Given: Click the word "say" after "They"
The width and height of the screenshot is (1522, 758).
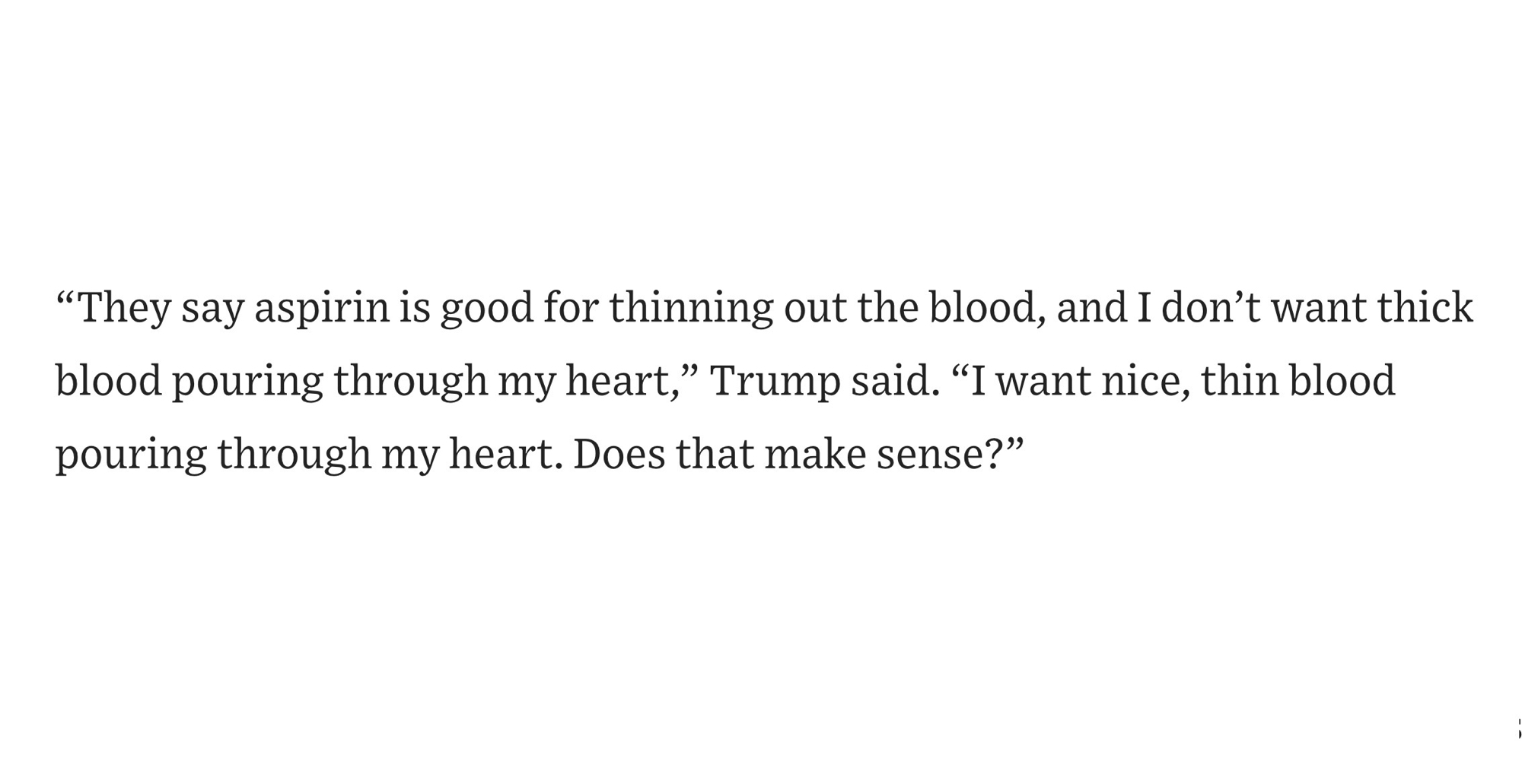Looking at the screenshot, I should (212, 309).
